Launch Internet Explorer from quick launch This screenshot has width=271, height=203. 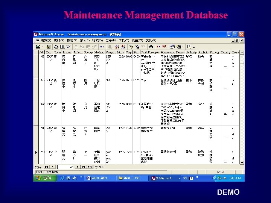(62, 178)
